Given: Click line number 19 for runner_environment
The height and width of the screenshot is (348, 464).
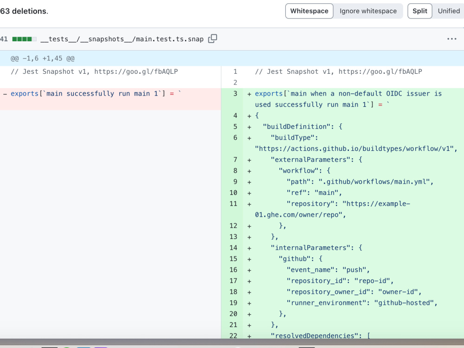Looking at the screenshot, I should tap(233, 303).
